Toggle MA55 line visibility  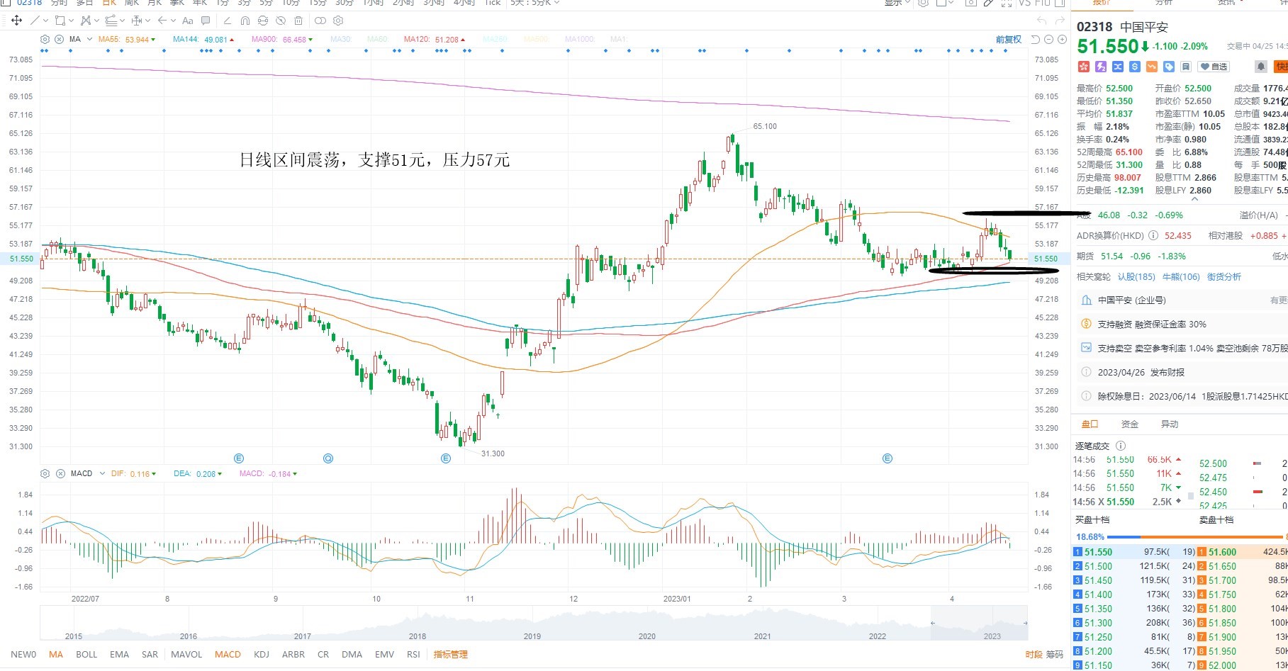(x=127, y=40)
